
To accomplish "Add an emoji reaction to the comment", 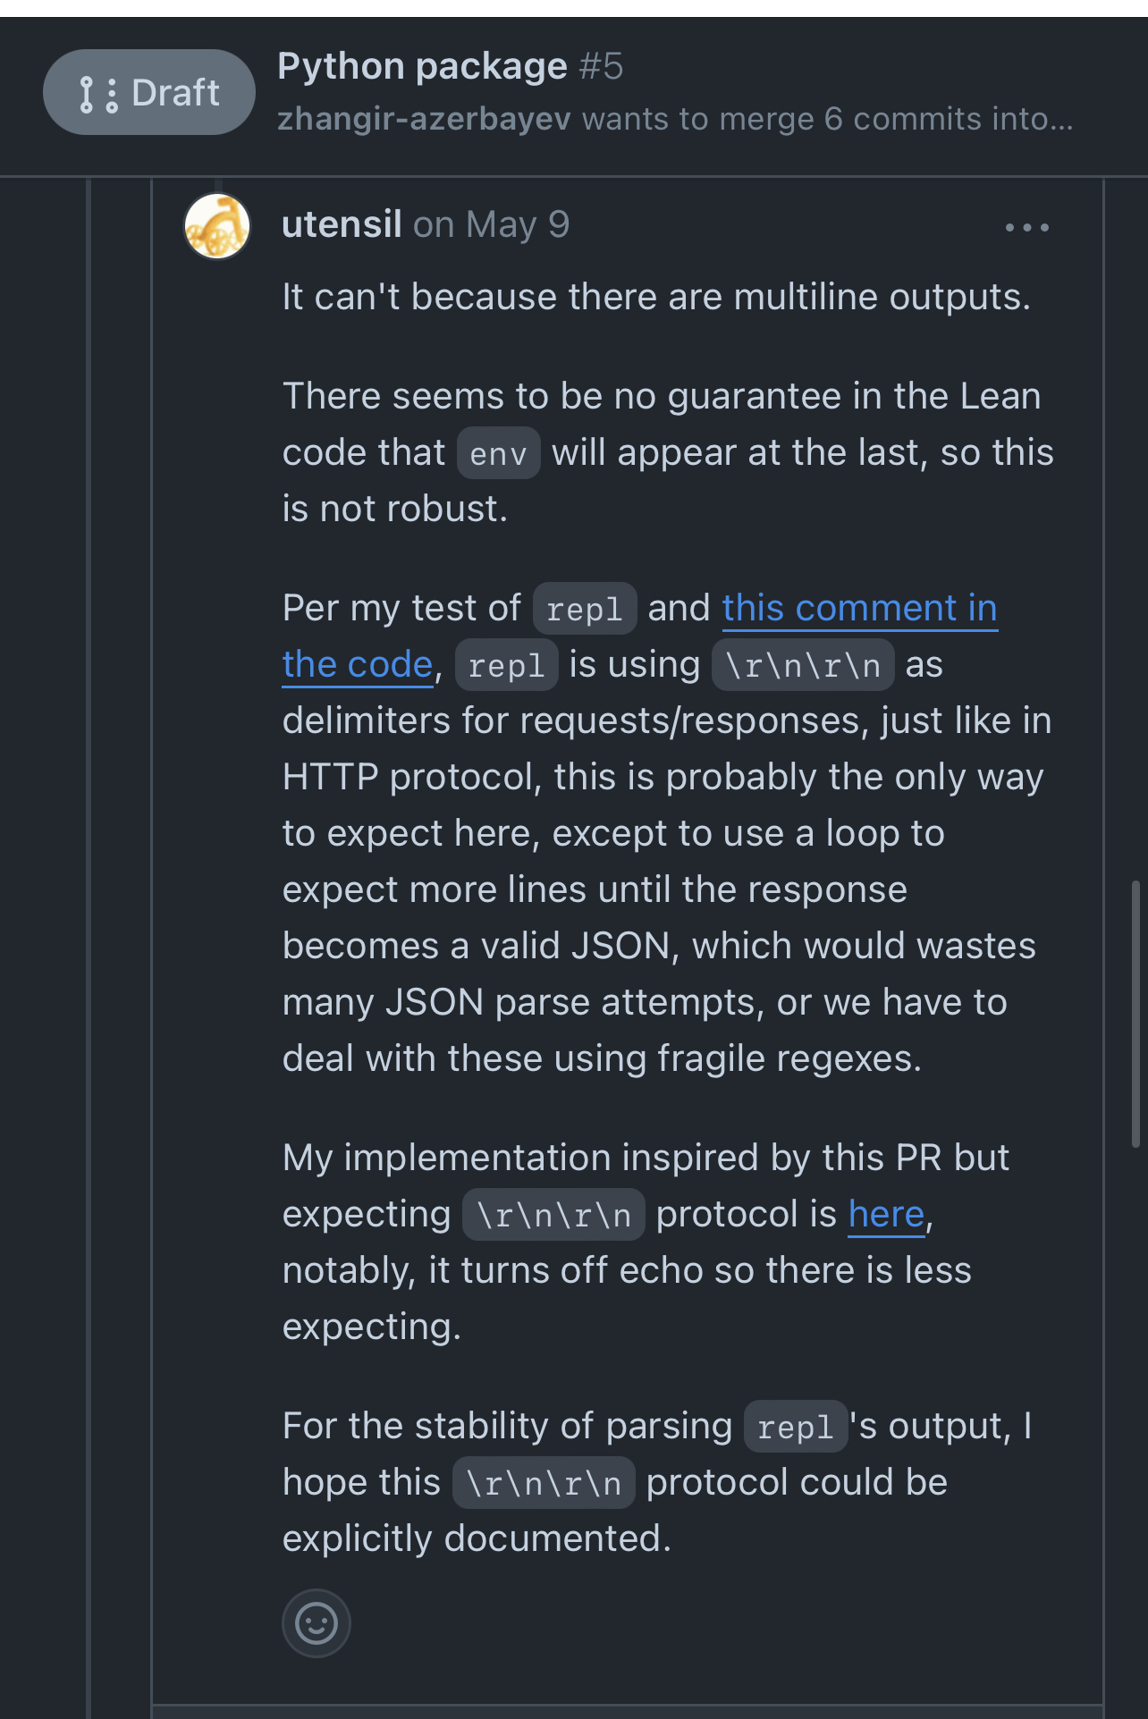I will click(317, 1622).
